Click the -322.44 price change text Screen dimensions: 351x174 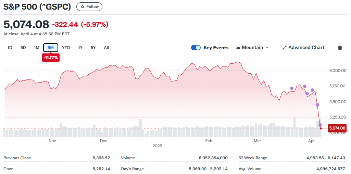click(x=65, y=24)
